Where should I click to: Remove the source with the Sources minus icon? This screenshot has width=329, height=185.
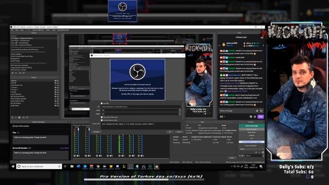click(x=16, y=118)
